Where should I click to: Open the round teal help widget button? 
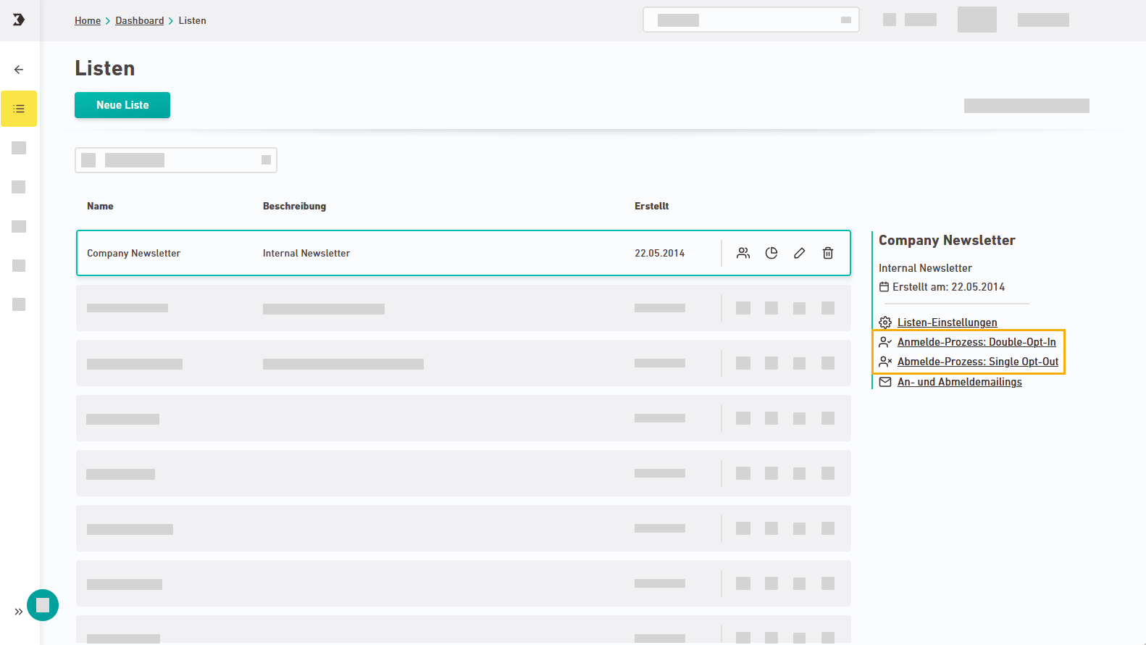click(x=43, y=605)
